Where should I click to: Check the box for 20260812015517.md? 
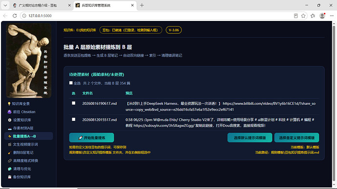(73, 119)
